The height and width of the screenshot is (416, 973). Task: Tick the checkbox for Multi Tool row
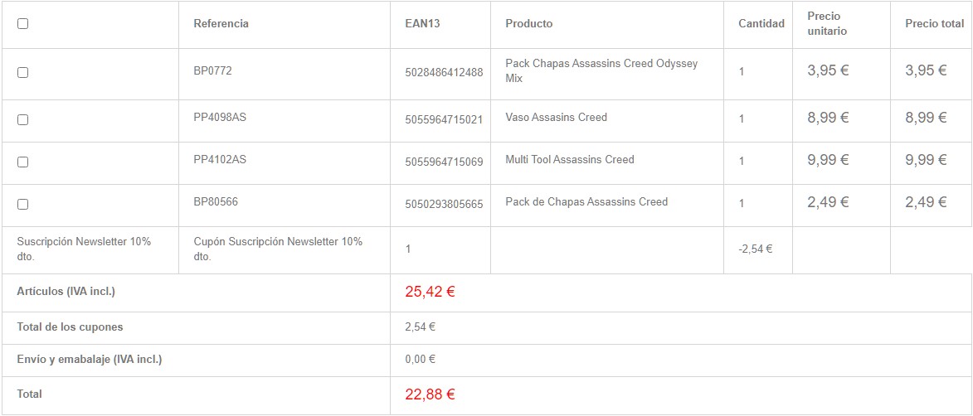pos(22,162)
